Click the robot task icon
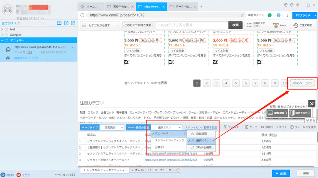 (x=8, y=50)
